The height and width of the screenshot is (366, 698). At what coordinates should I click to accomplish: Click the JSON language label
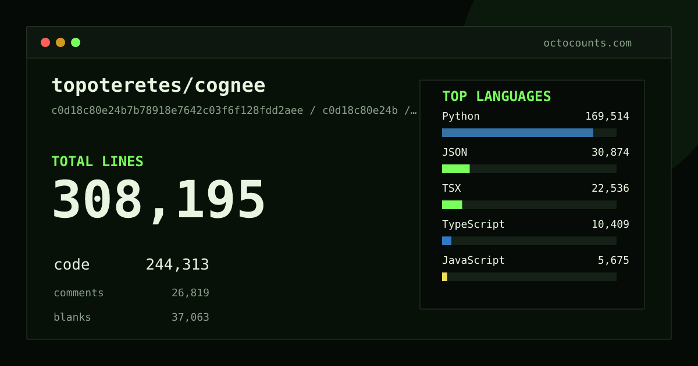tap(454, 152)
